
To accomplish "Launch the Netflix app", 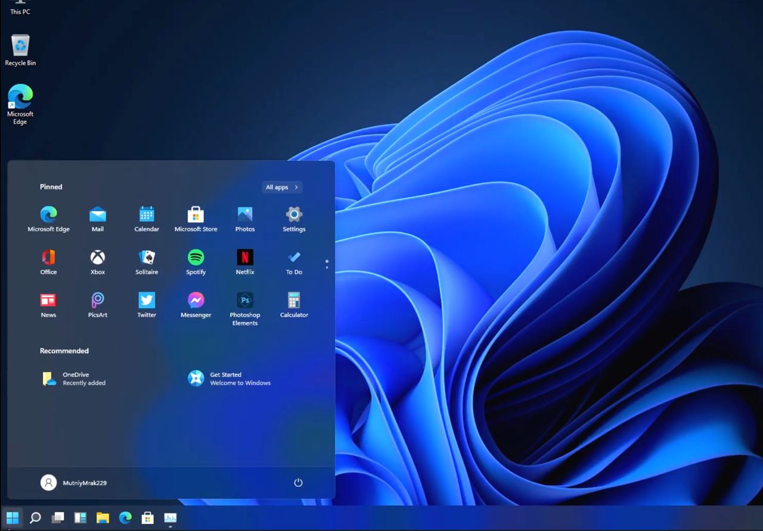I will point(245,262).
